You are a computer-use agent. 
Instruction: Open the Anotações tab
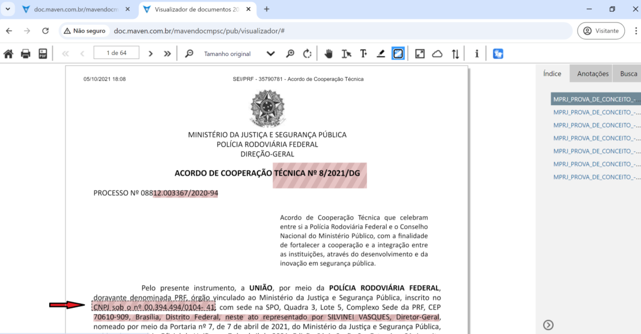click(x=593, y=74)
